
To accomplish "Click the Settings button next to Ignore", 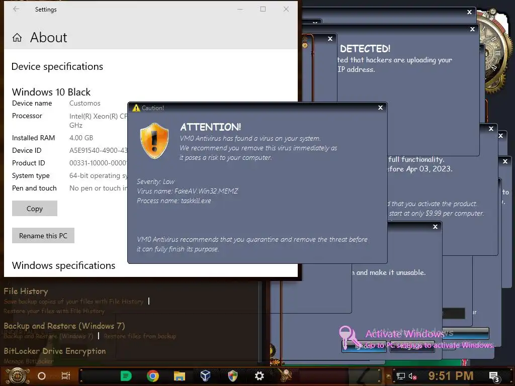I will click(x=412, y=346).
